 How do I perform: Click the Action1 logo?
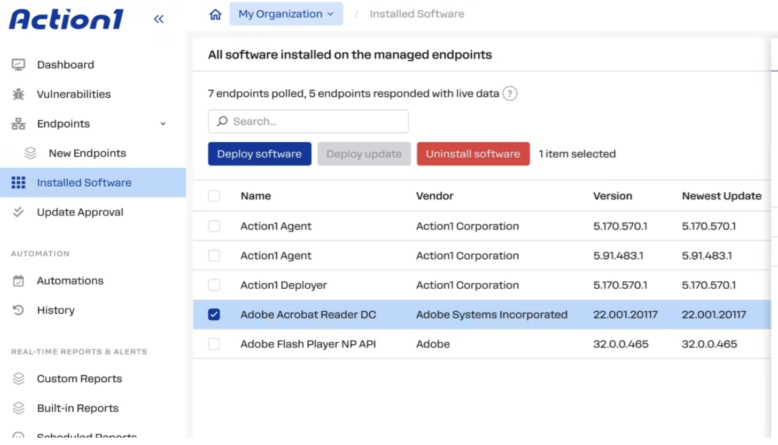click(x=66, y=19)
